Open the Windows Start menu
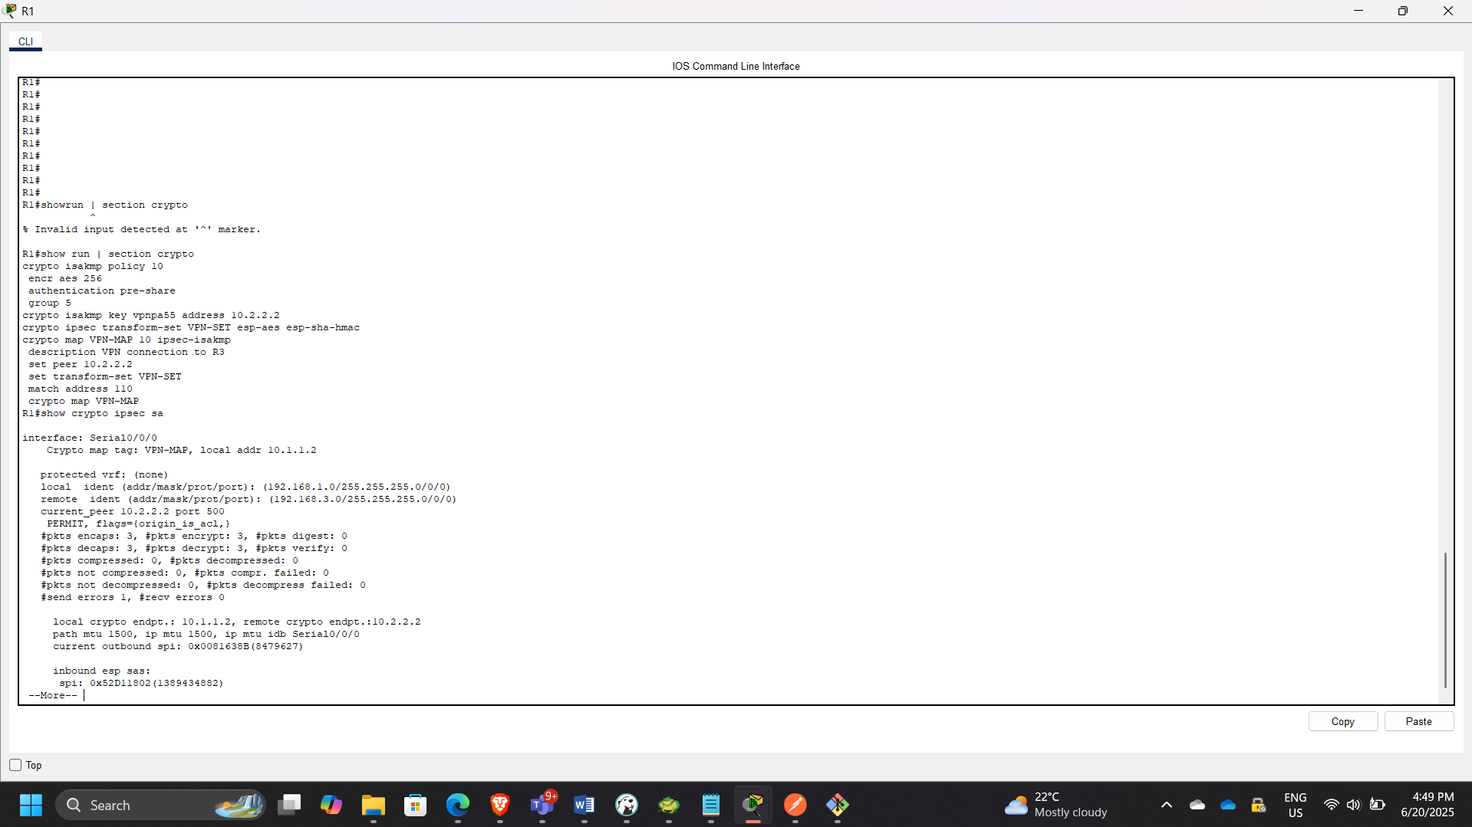This screenshot has height=827, width=1472. coord(31,805)
